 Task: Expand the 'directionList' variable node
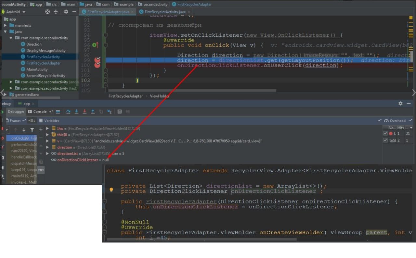[x=47, y=153]
